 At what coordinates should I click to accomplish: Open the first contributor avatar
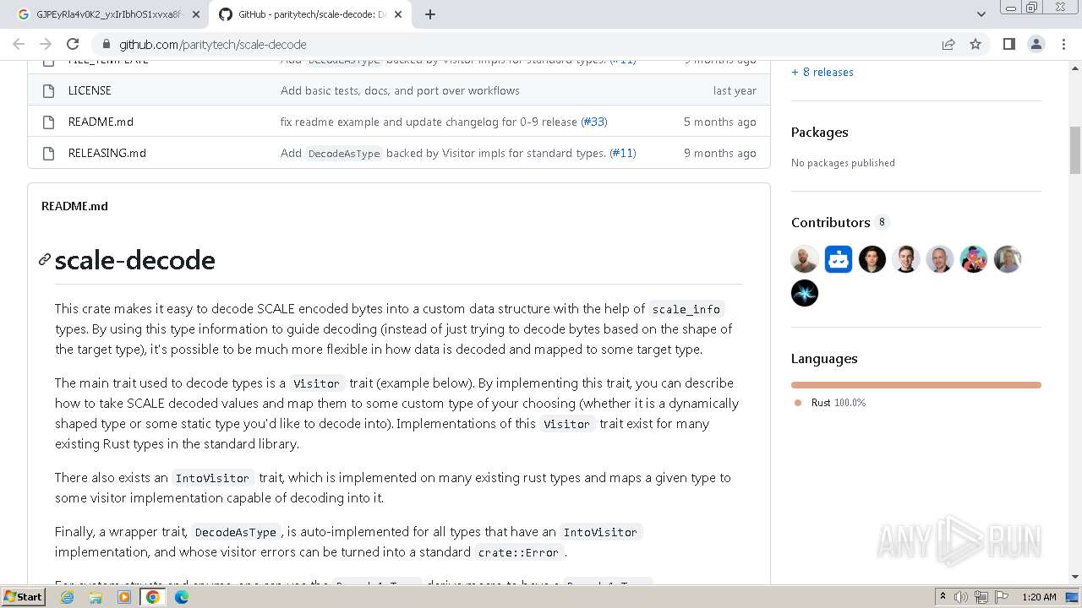click(805, 259)
